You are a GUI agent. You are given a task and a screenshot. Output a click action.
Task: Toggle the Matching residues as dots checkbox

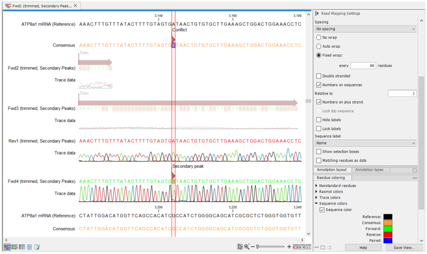point(319,160)
